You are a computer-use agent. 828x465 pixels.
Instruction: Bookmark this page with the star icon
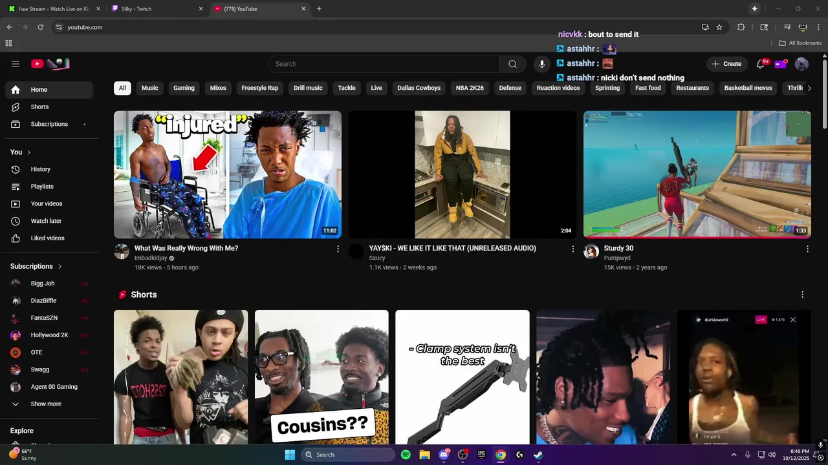point(719,27)
